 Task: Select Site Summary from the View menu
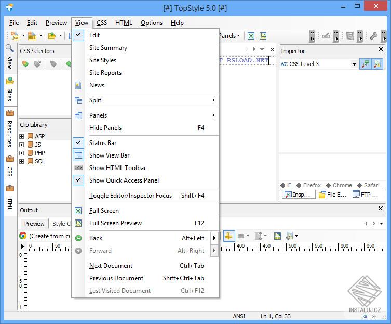click(145, 48)
